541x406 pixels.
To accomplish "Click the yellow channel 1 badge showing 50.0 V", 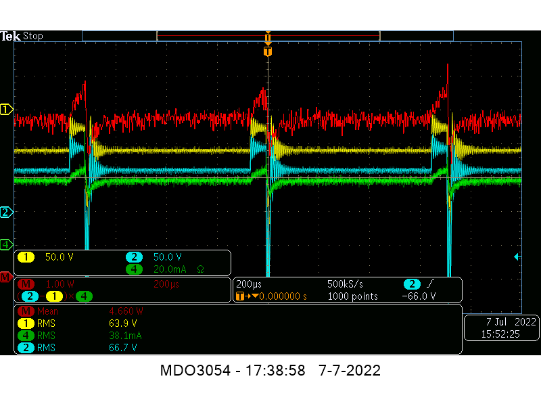I will [26, 257].
